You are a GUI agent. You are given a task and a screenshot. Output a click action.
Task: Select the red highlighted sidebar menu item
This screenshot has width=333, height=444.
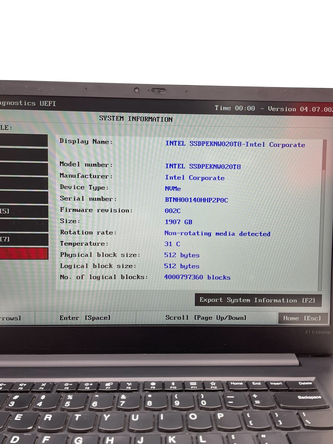(24, 254)
